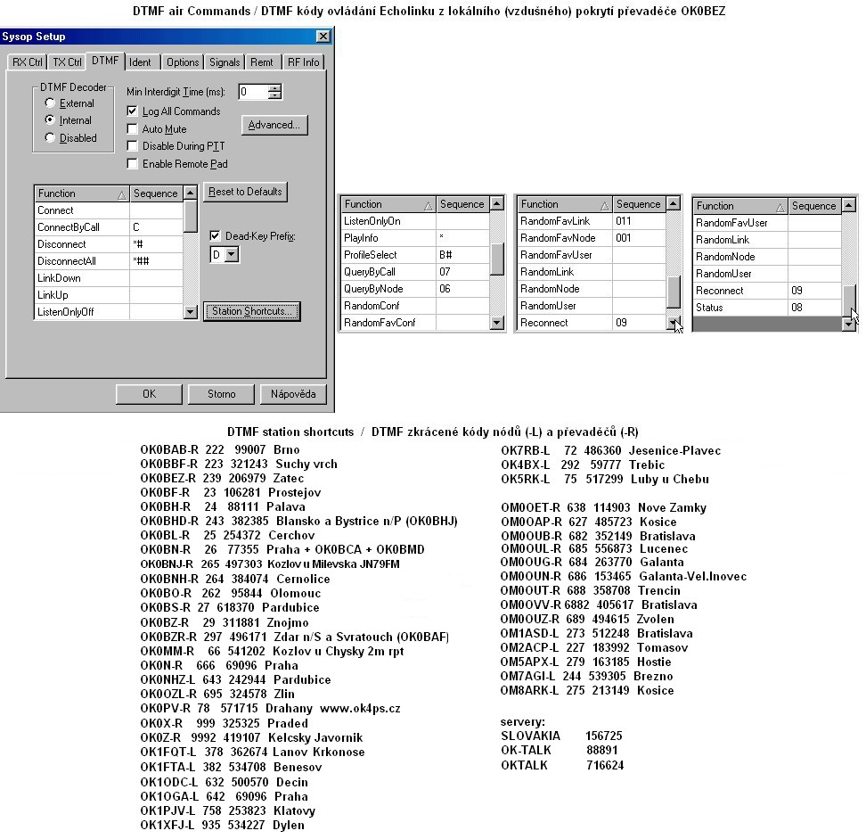Click scroll-down arrow in Status list panel

pos(849,325)
